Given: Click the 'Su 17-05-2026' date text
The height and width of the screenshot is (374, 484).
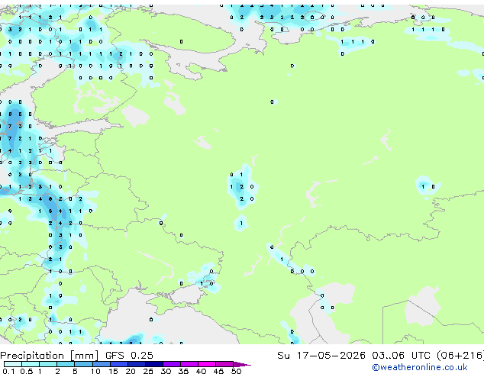Looking at the screenshot, I should click(x=321, y=356).
